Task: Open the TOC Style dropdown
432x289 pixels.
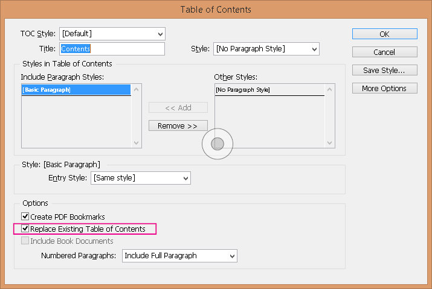Action: coord(112,34)
